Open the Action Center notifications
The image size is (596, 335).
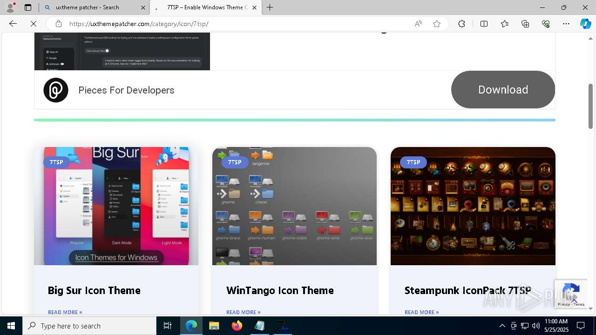point(581,326)
